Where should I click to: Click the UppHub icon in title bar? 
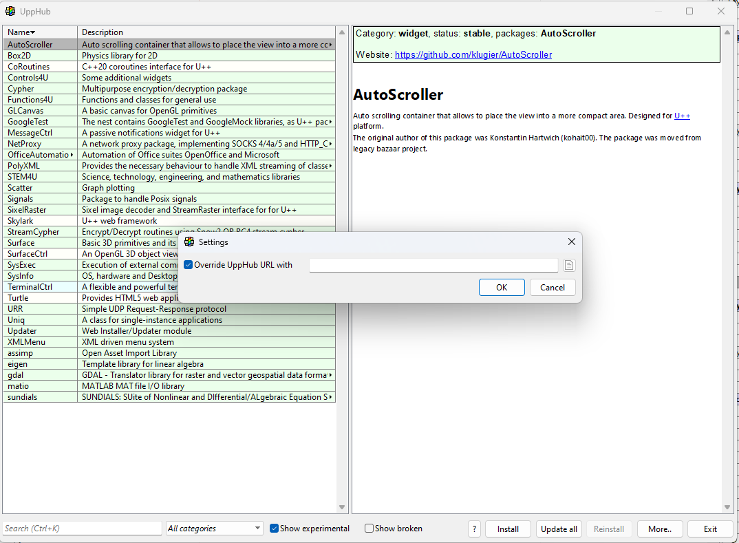11,11
